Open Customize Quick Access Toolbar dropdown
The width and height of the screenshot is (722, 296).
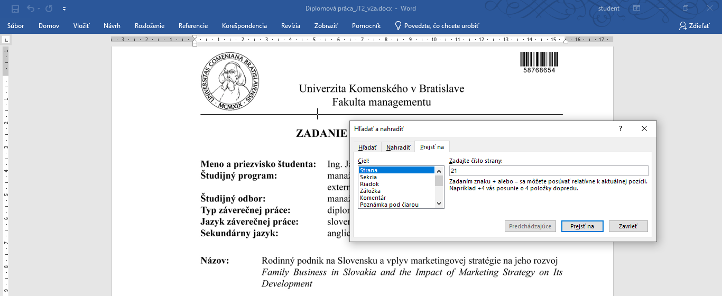point(64,9)
